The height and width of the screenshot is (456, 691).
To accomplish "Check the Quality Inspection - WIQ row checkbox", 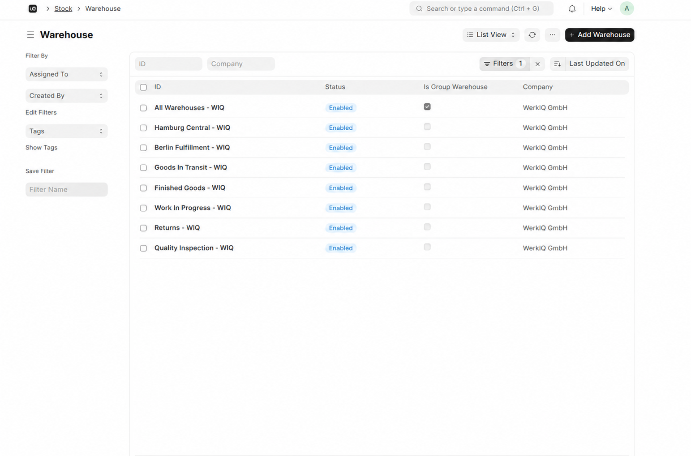I will click(143, 248).
